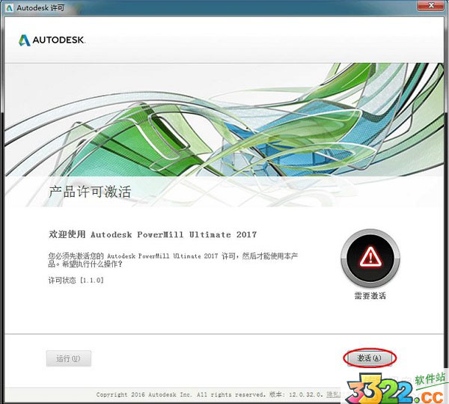Click the 激活(A) activate button
449x404 pixels.
pos(369,358)
